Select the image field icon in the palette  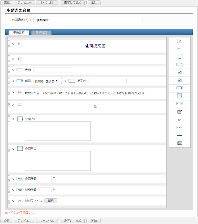pos(180,143)
